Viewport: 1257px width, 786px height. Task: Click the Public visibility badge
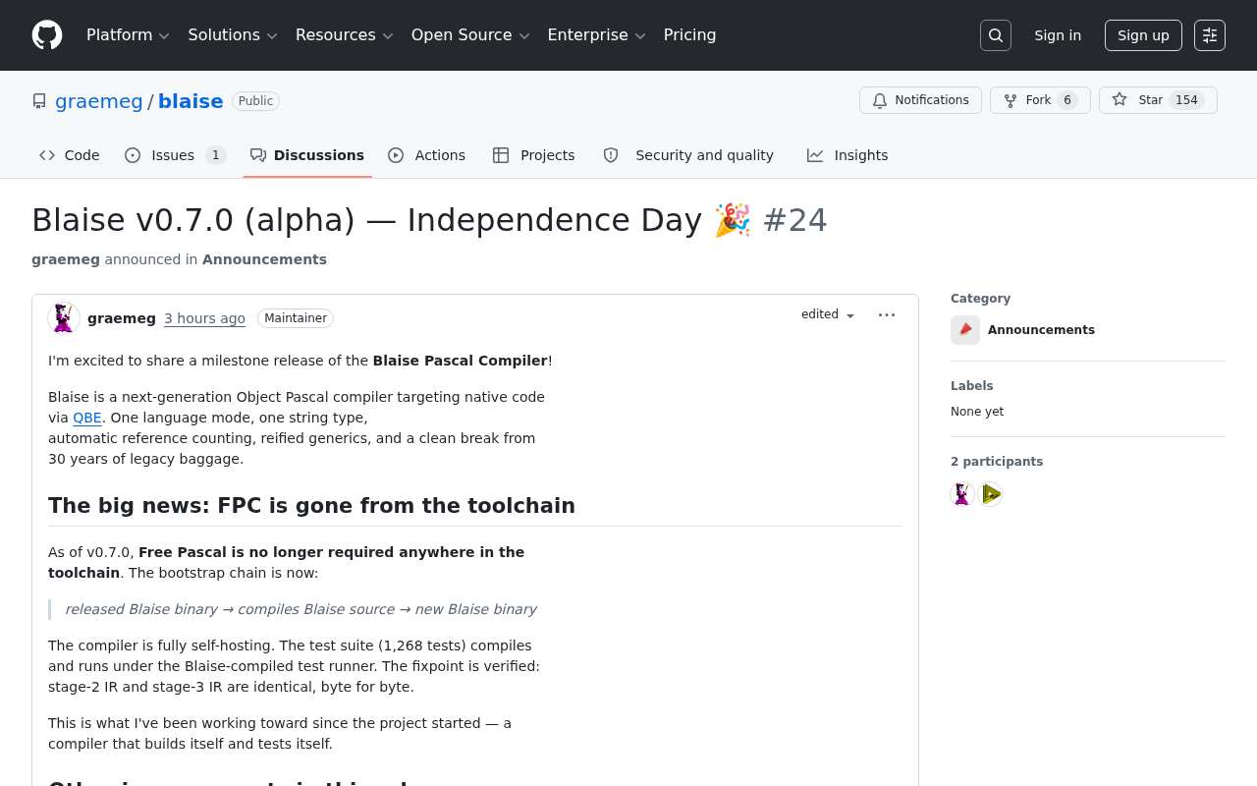[x=256, y=101]
